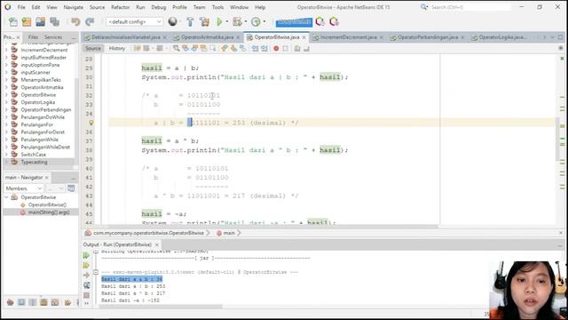The height and width of the screenshot is (320, 568).
Task: Click Start Macro Recording red dot
Action: (x=276, y=48)
